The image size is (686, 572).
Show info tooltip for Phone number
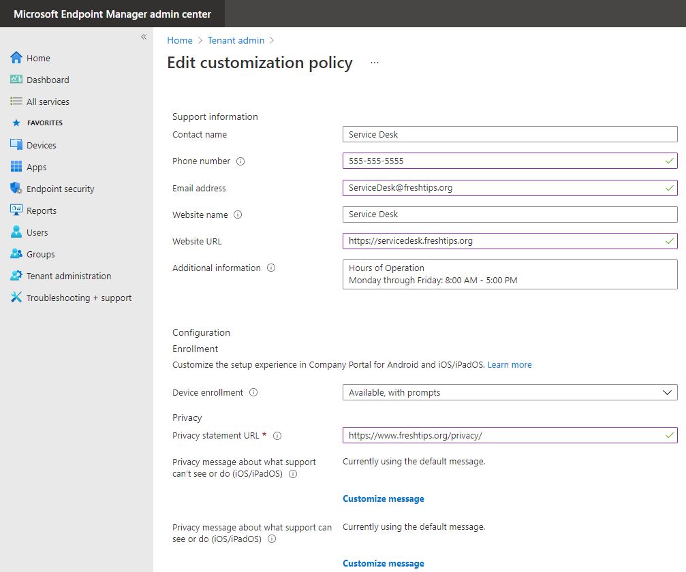point(240,161)
